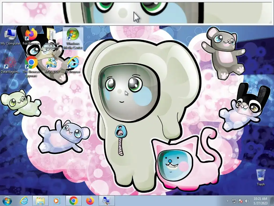The width and height of the screenshot is (274, 206).
Task: Open the Action Center flag icon
Action: pyautogui.click(x=241, y=201)
